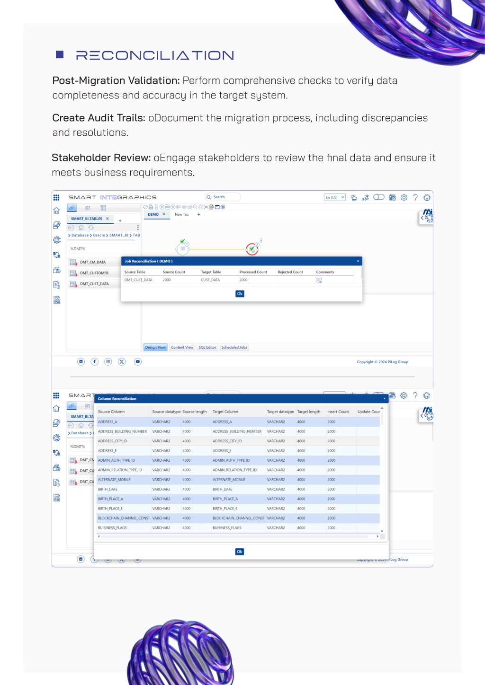Image resolution: width=485 pixels, height=685 pixels.
Task: Click Source Column header in Column Reconciliation
Action: pyautogui.click(x=111, y=412)
